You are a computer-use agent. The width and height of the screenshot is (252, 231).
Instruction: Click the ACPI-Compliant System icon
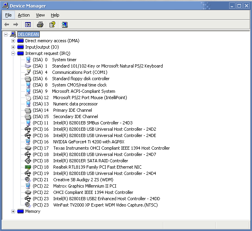28,91
